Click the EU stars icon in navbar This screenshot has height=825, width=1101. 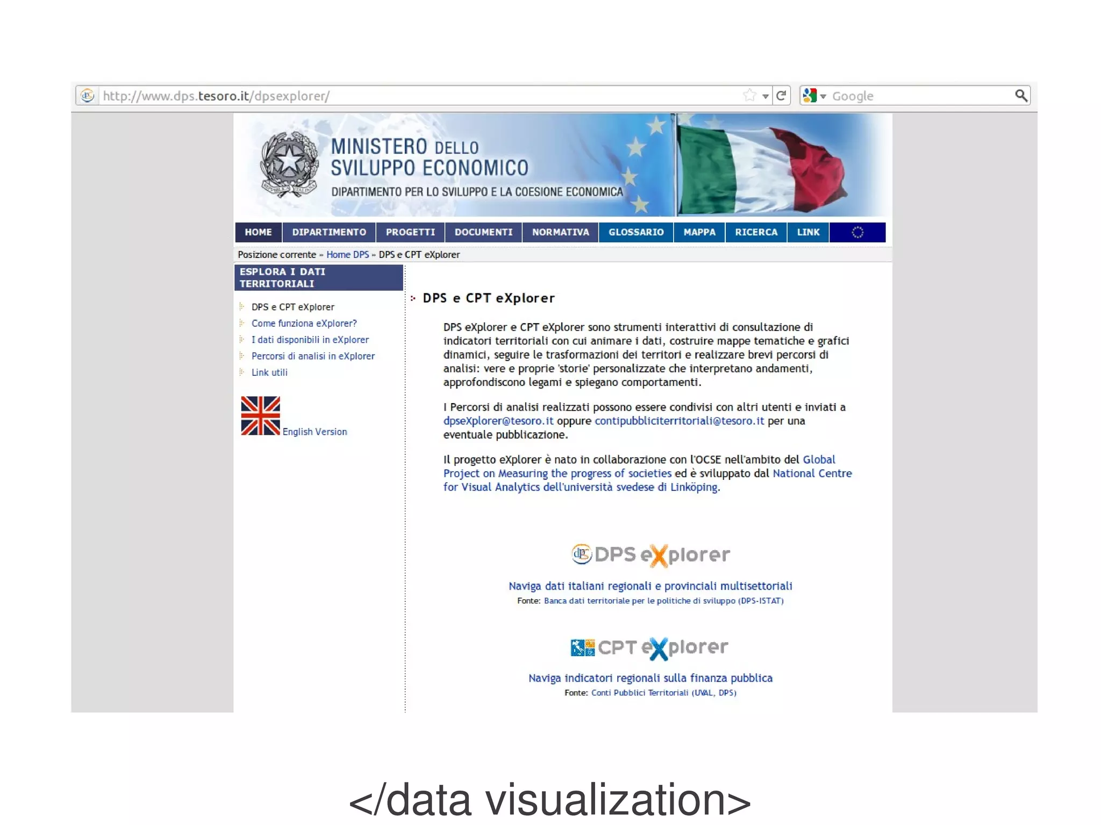tap(857, 232)
